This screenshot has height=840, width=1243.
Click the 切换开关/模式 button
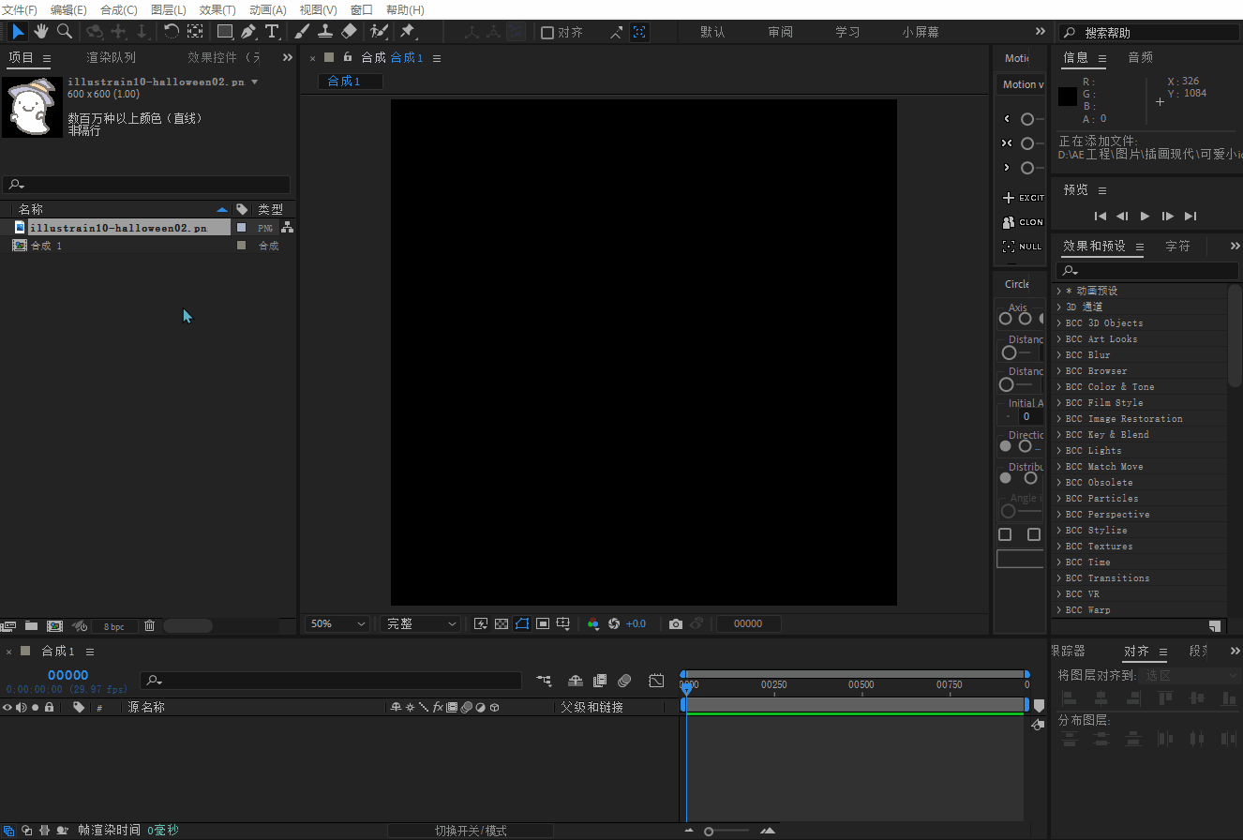click(x=470, y=831)
